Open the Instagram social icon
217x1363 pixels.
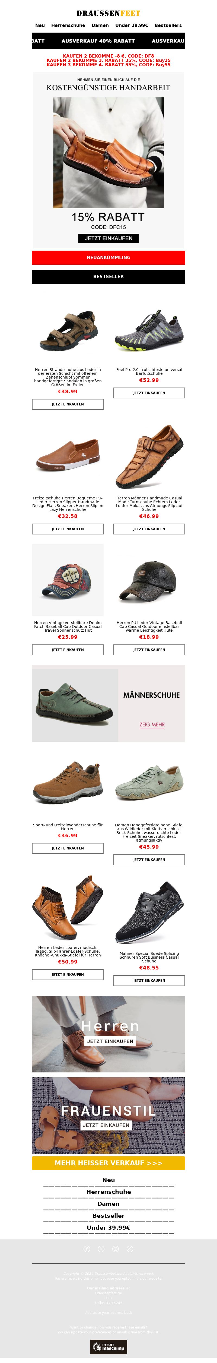coord(116,1249)
